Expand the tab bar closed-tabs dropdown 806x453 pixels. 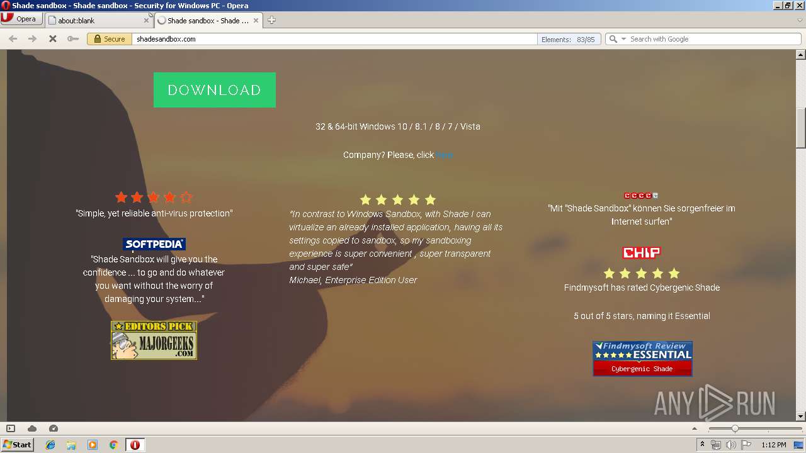point(800,20)
